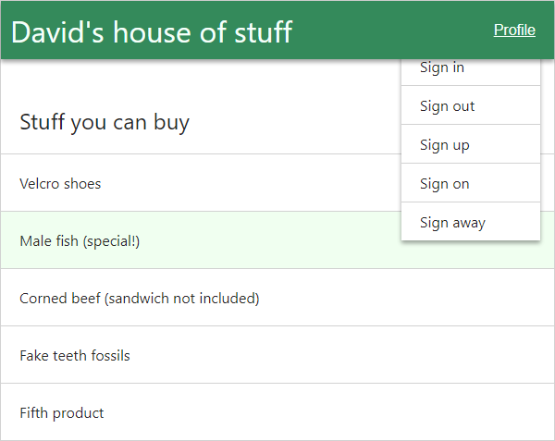Image resolution: width=555 pixels, height=441 pixels.
Task: Select the Fifth product entry
Action: [62, 413]
